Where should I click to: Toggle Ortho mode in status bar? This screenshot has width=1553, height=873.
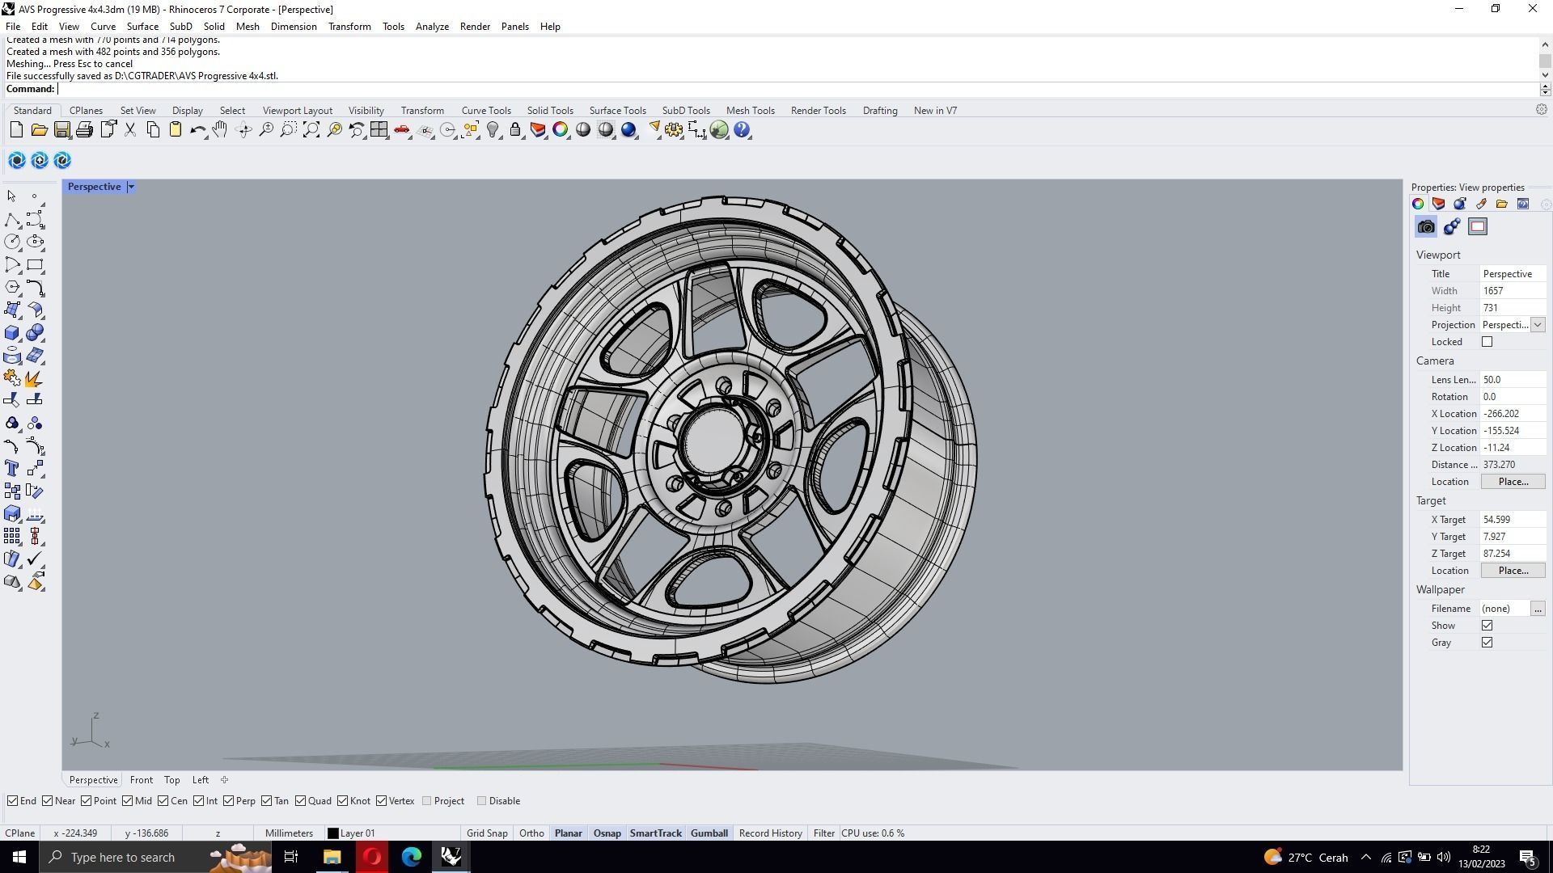click(531, 833)
